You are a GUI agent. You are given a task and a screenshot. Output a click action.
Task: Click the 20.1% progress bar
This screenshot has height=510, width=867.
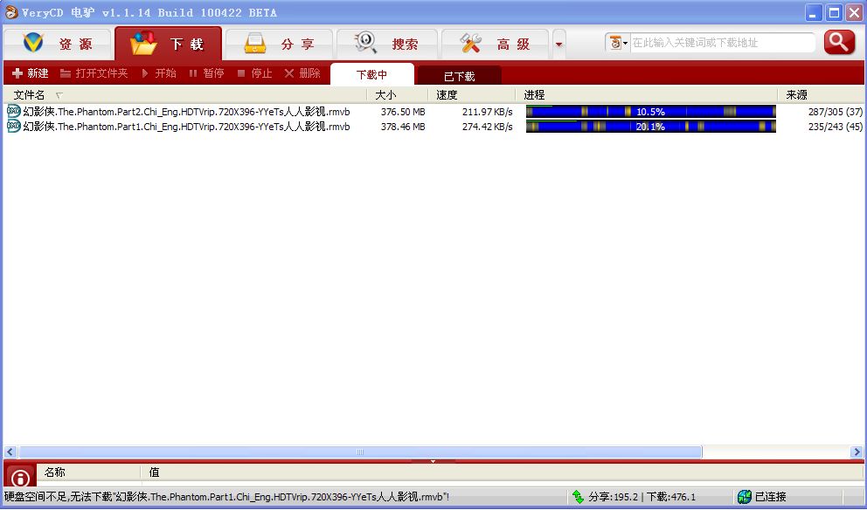[651, 127]
